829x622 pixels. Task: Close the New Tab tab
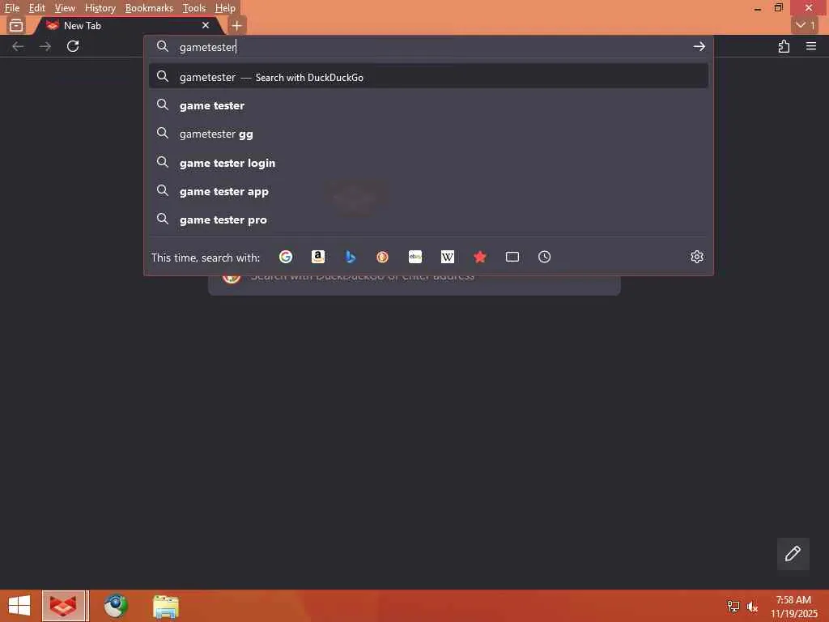(x=206, y=25)
